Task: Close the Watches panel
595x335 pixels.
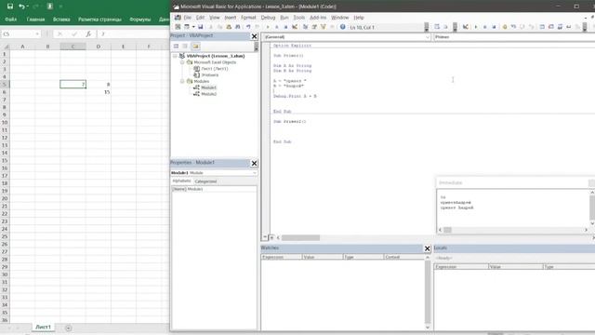Action: (x=428, y=248)
